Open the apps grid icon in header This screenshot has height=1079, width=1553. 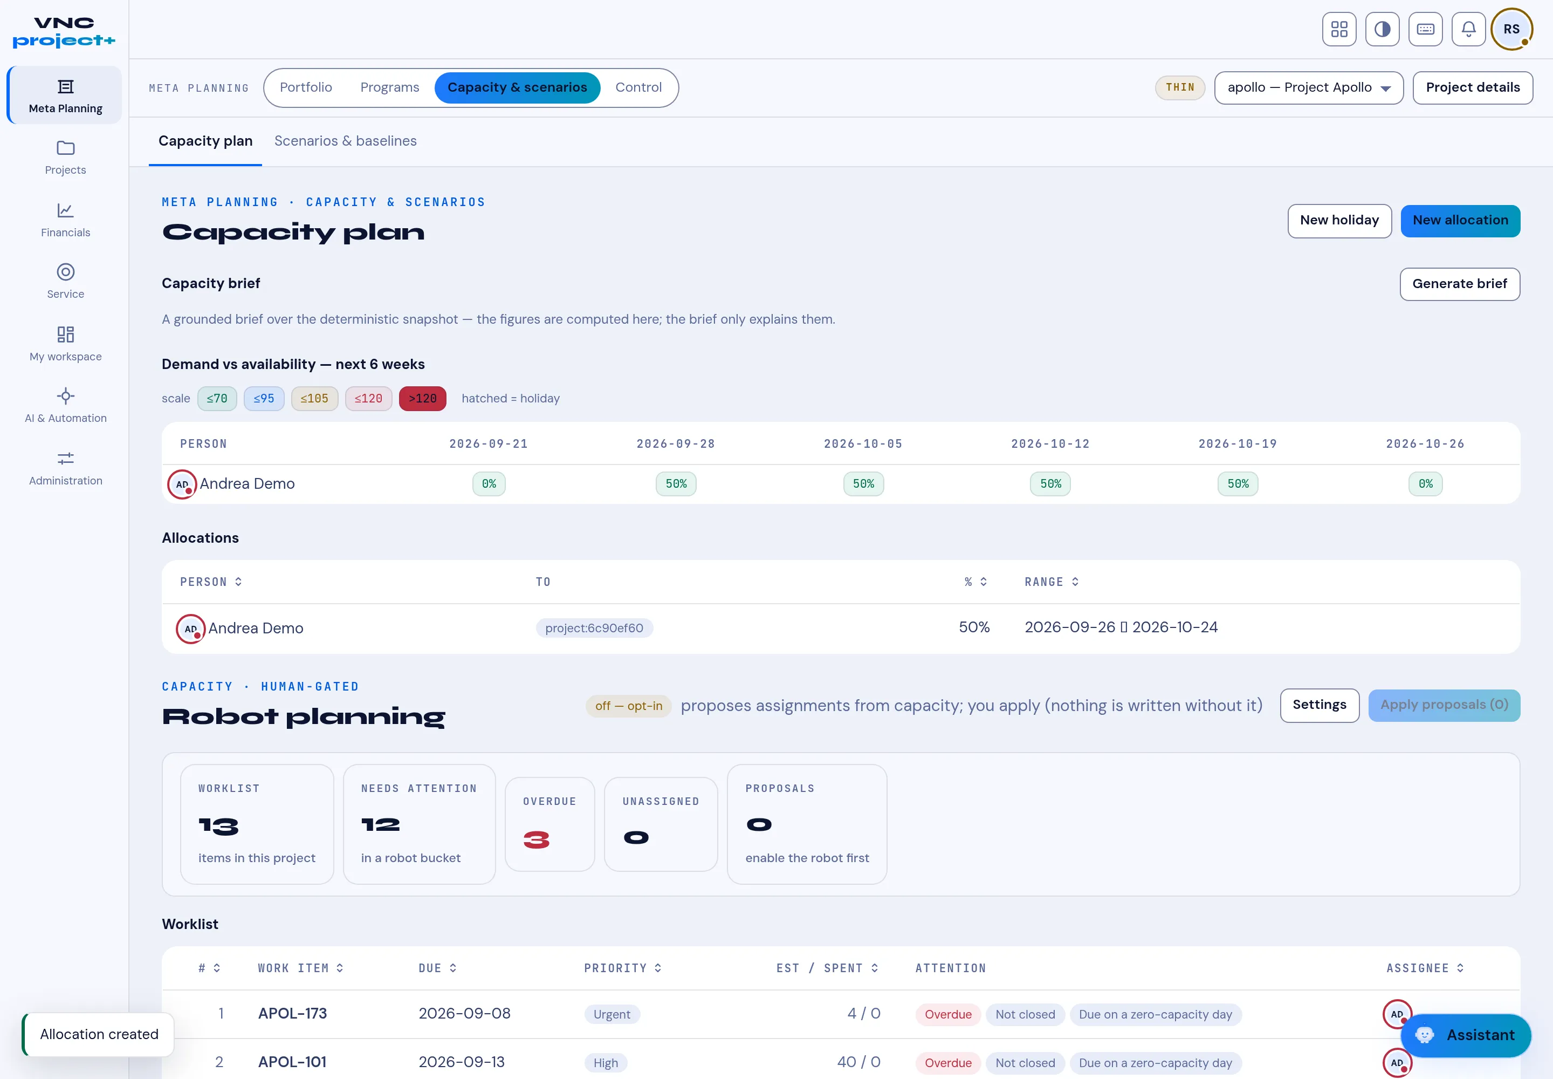(x=1339, y=29)
